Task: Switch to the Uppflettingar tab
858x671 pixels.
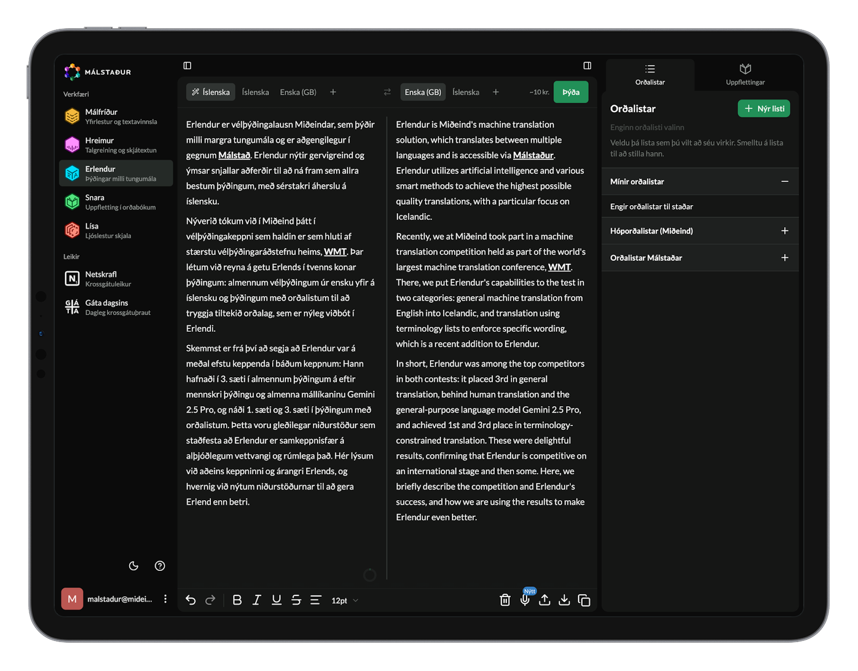Action: [745, 75]
